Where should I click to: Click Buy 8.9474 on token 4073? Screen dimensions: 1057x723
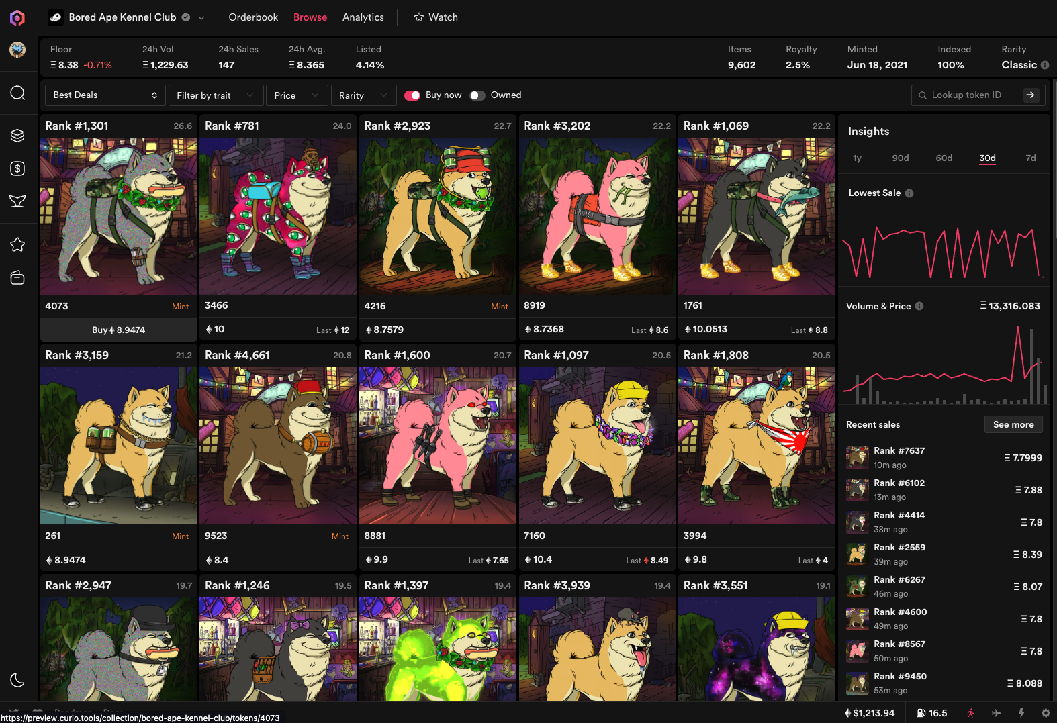tap(119, 330)
